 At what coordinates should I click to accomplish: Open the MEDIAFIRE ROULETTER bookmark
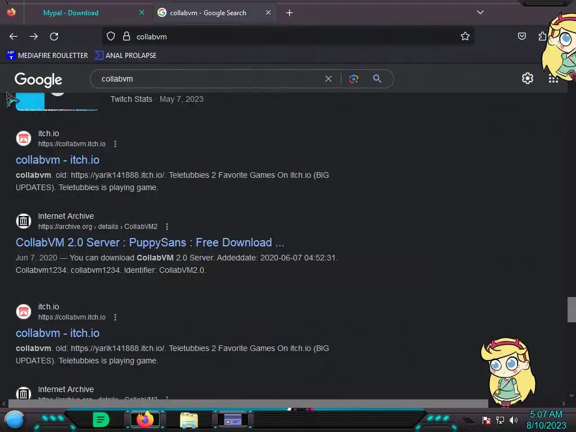(x=47, y=56)
